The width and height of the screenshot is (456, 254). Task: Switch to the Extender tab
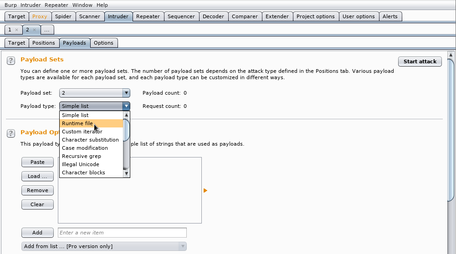pos(277,16)
